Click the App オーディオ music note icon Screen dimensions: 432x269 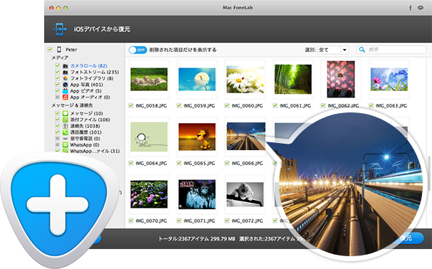[x=65, y=97]
